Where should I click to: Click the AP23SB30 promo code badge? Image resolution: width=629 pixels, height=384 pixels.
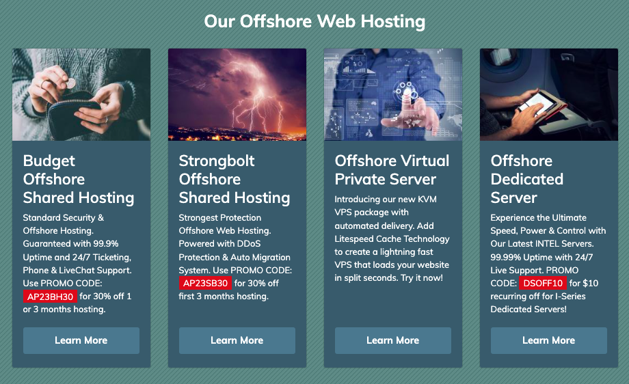205,284
